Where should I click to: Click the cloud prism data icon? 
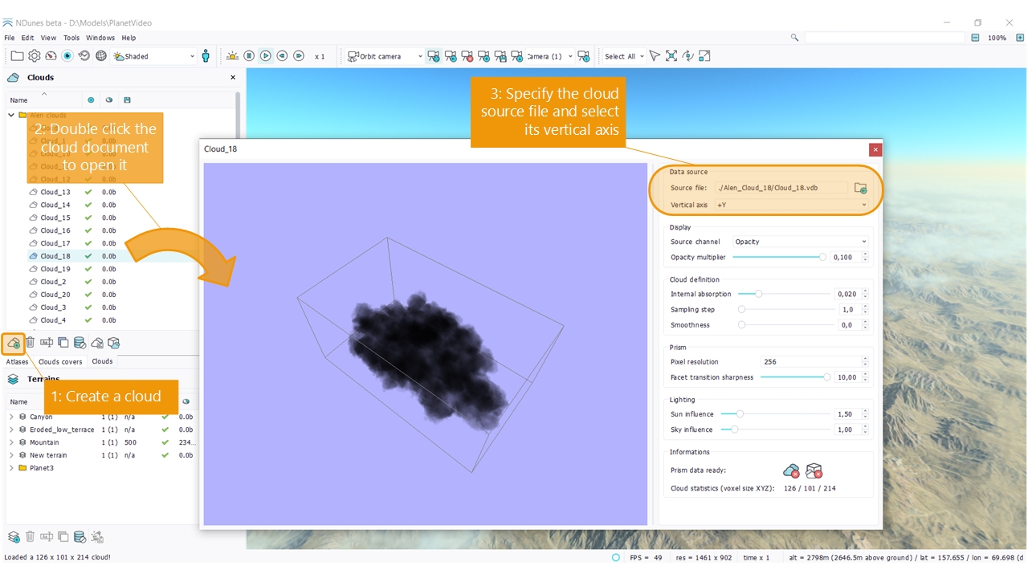[791, 470]
